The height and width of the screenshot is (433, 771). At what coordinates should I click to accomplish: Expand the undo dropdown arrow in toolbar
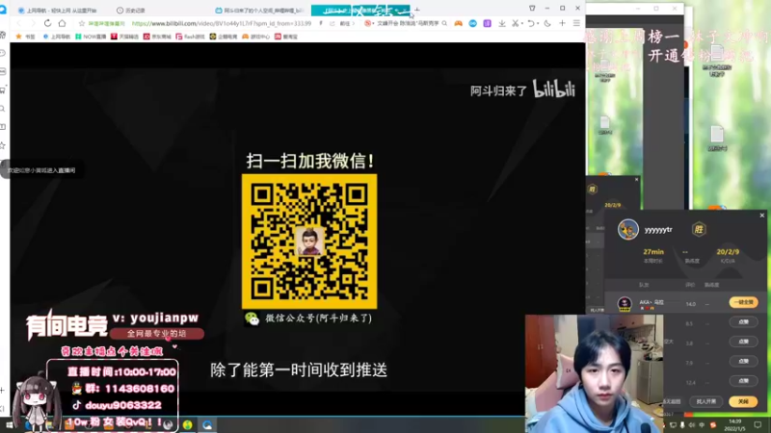[538, 23]
